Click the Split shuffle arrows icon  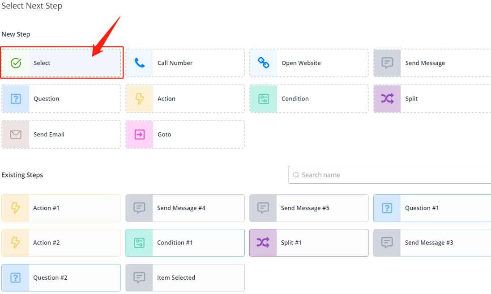coord(387,99)
